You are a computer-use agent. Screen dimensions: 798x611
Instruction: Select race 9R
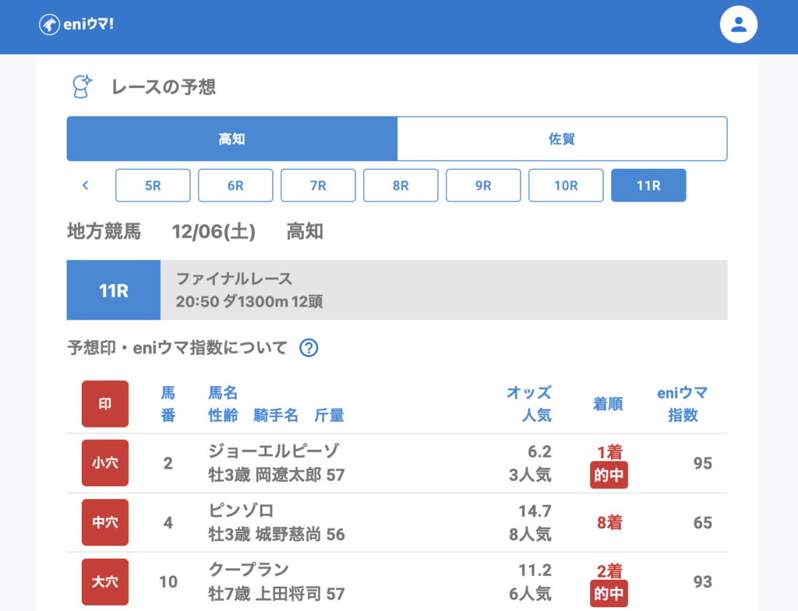(x=483, y=185)
